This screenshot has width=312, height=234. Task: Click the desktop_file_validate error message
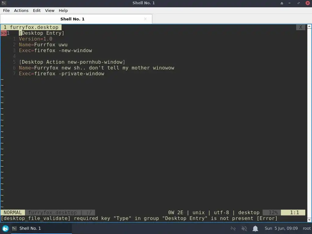(139, 218)
